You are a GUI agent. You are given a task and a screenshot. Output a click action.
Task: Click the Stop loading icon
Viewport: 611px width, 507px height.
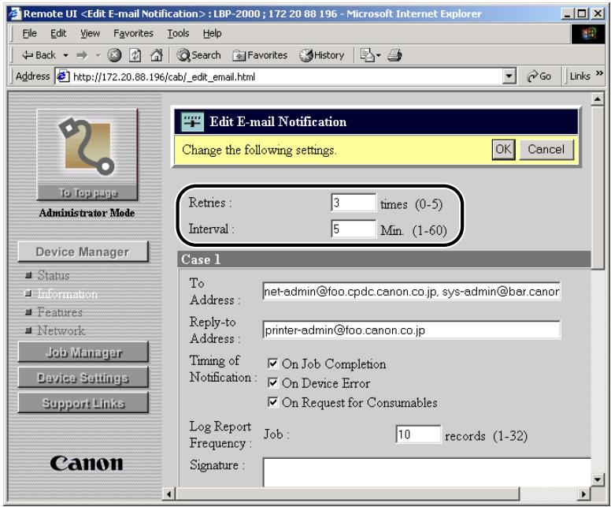point(114,55)
